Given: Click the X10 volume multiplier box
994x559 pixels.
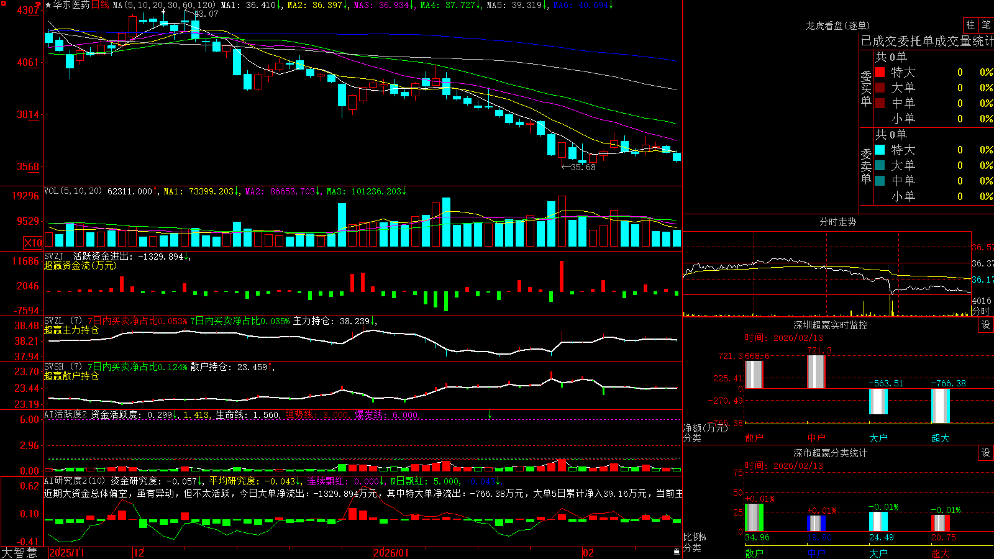Looking at the screenshot, I should click(33, 243).
